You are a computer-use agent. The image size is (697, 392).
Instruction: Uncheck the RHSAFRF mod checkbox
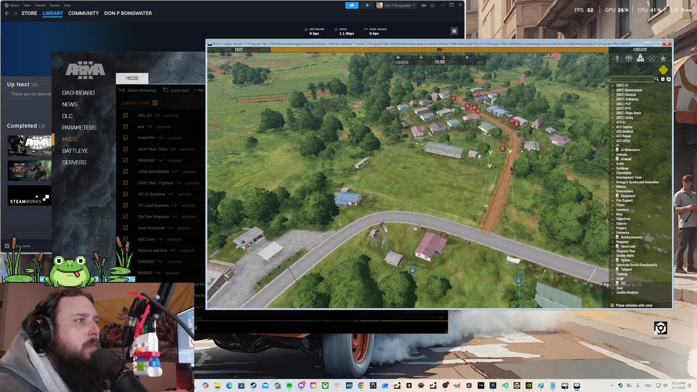pos(125,138)
